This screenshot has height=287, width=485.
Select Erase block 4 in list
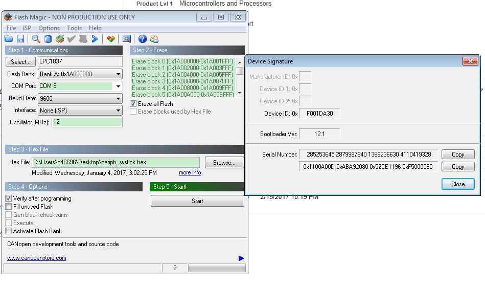coord(182,88)
